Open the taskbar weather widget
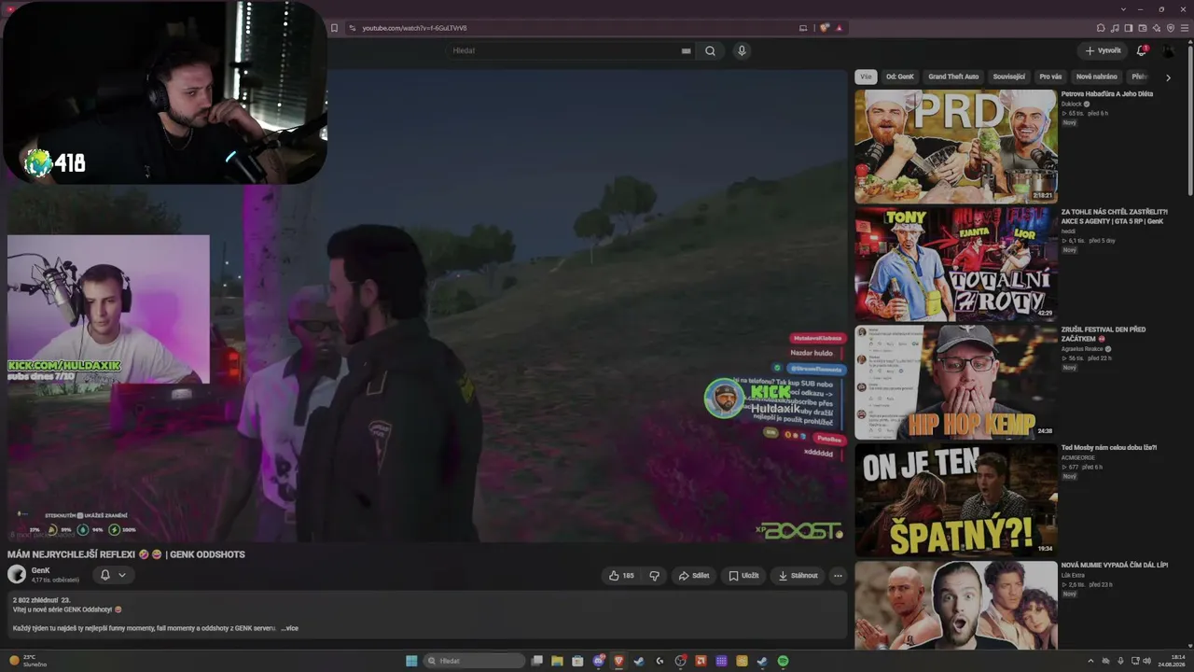Image resolution: width=1194 pixels, height=672 pixels. (x=28, y=661)
